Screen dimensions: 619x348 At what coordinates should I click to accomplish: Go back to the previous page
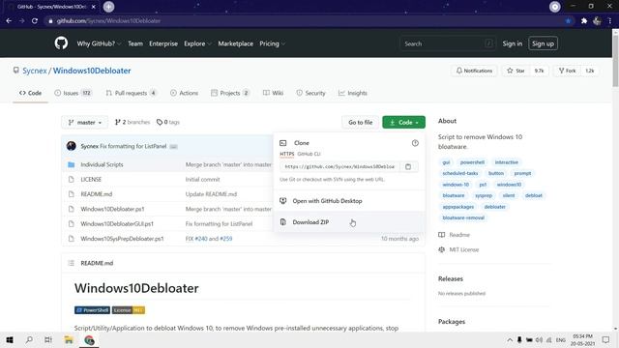(9, 21)
